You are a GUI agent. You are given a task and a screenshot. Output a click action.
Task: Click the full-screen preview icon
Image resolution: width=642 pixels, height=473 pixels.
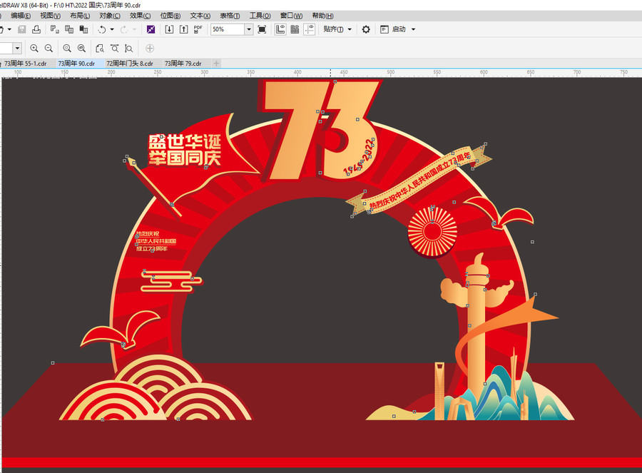coord(262,29)
